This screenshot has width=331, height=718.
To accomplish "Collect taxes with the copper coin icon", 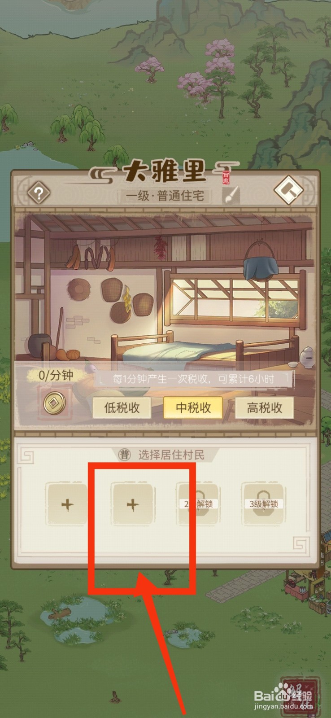I will pyautogui.click(x=55, y=403).
